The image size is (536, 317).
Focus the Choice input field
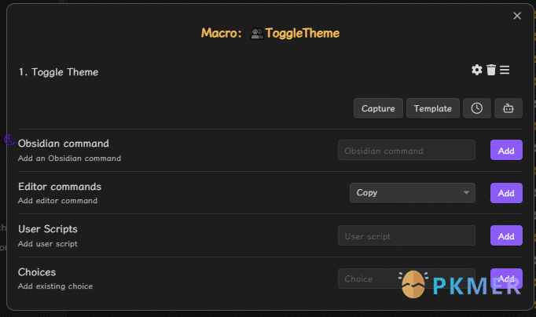pyautogui.click(x=406, y=279)
